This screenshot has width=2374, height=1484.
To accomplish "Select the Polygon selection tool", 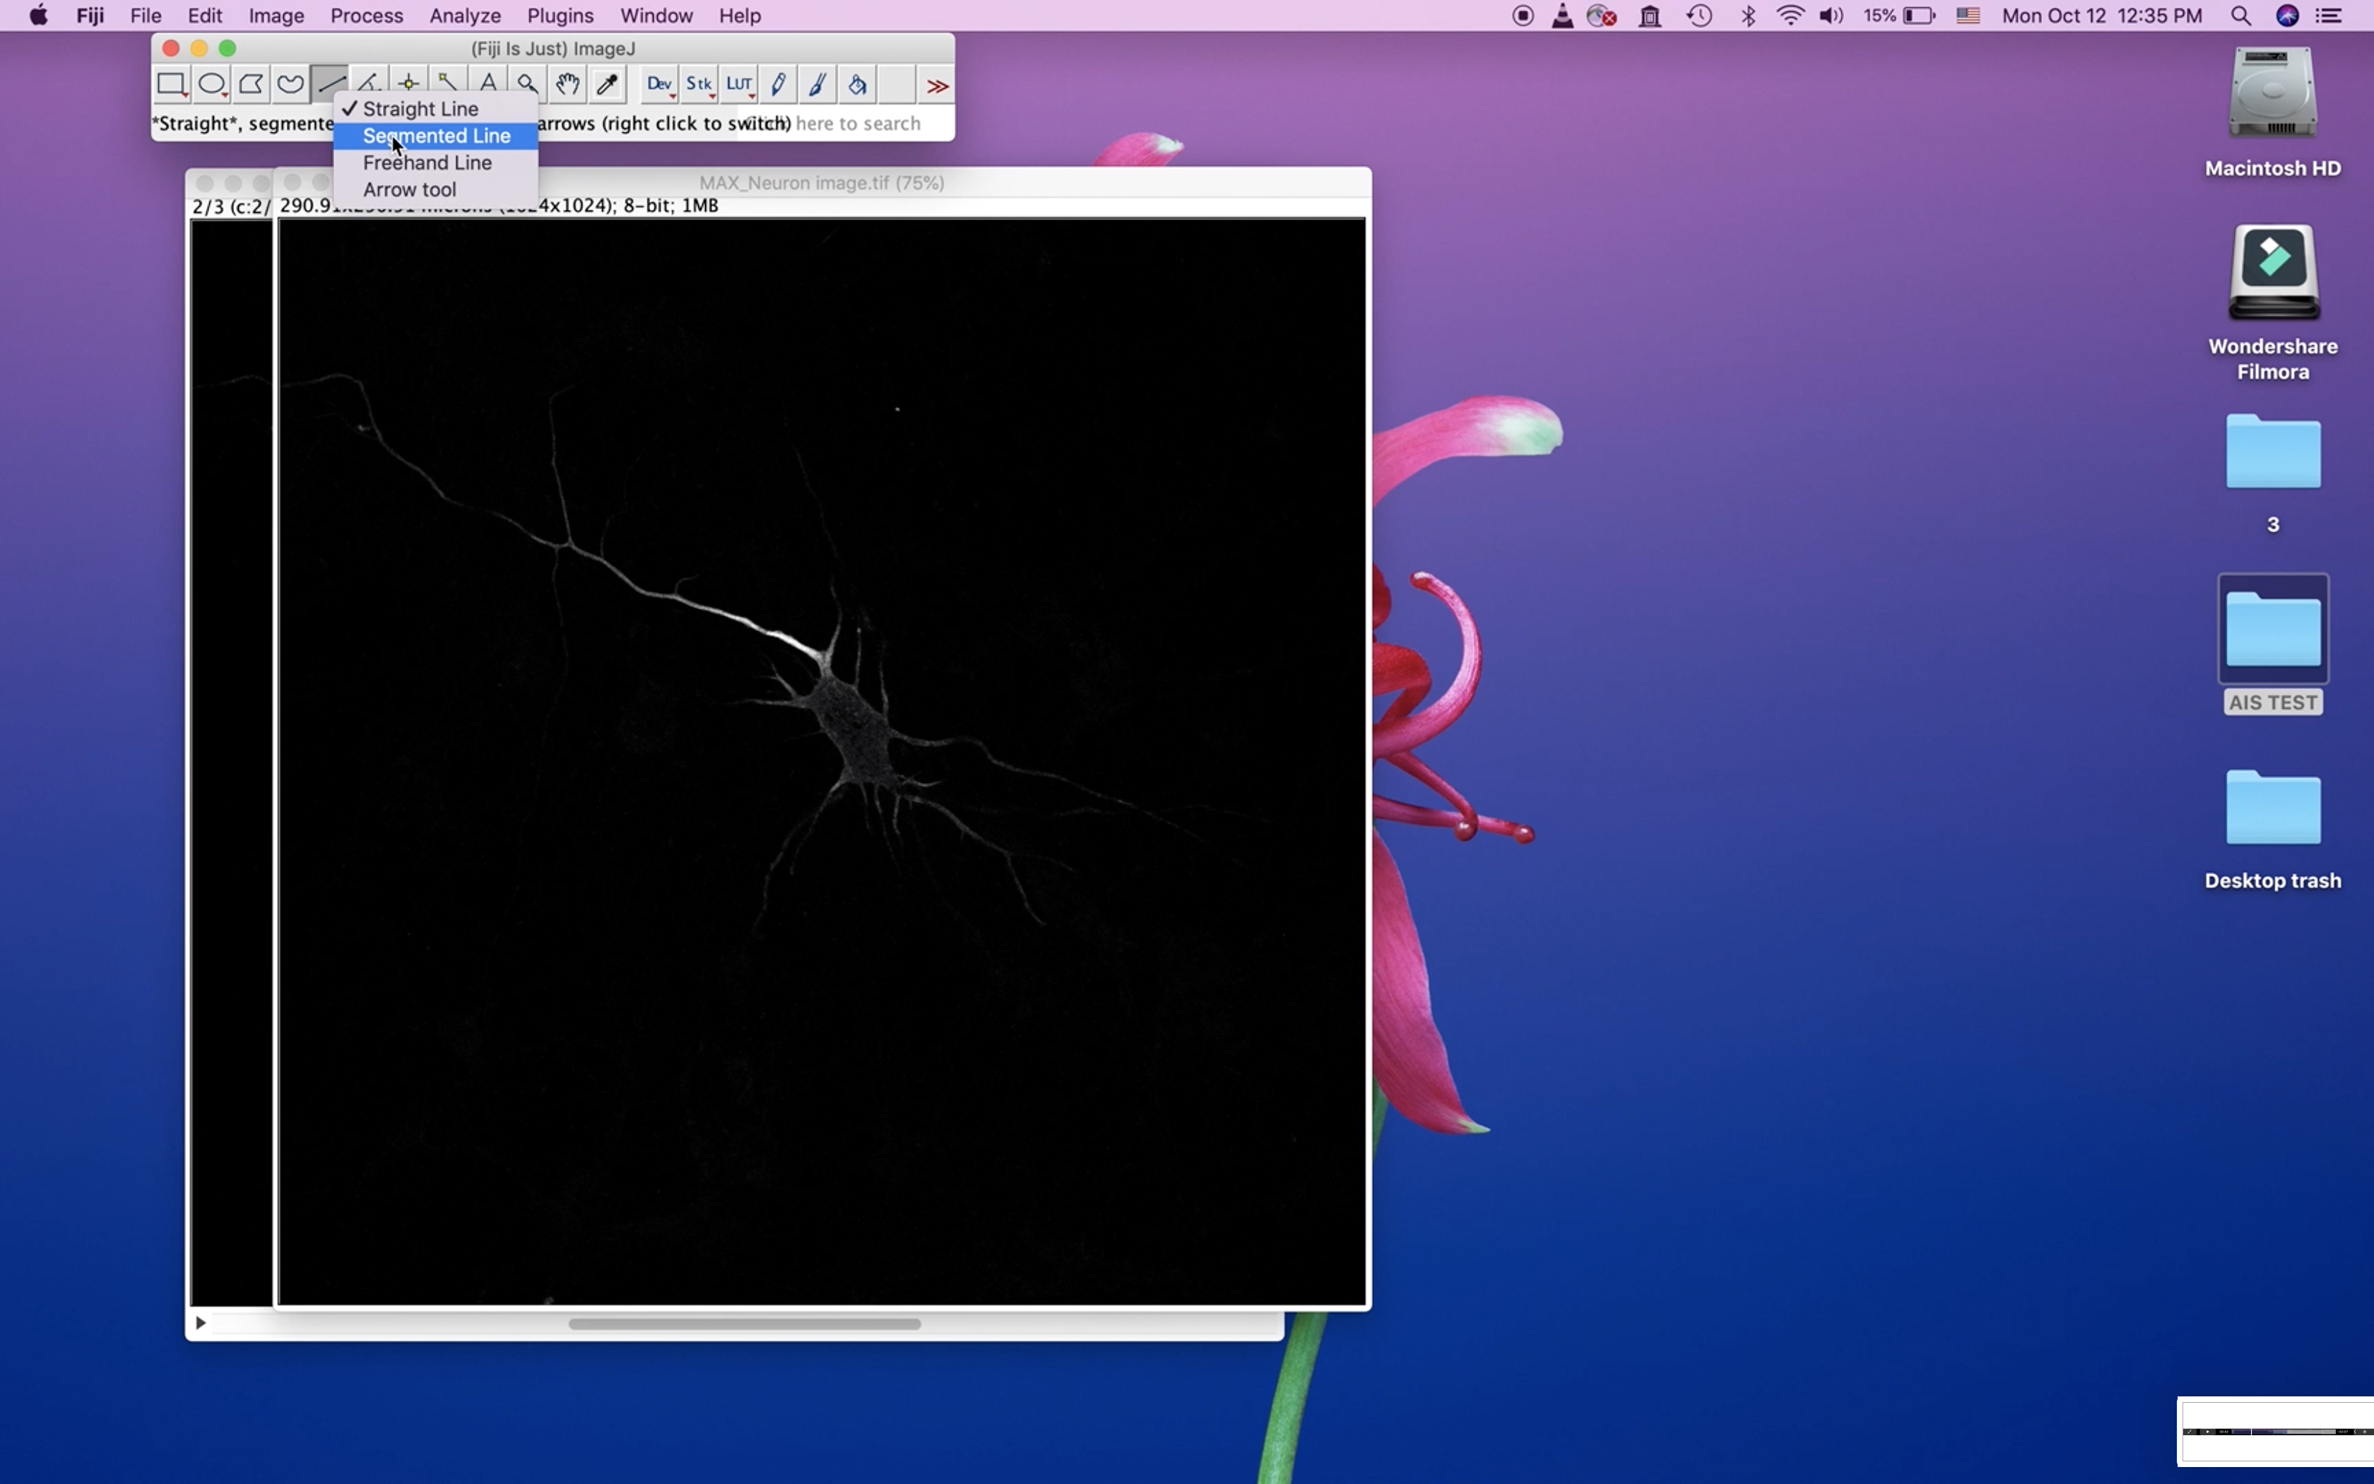I will click(x=251, y=84).
